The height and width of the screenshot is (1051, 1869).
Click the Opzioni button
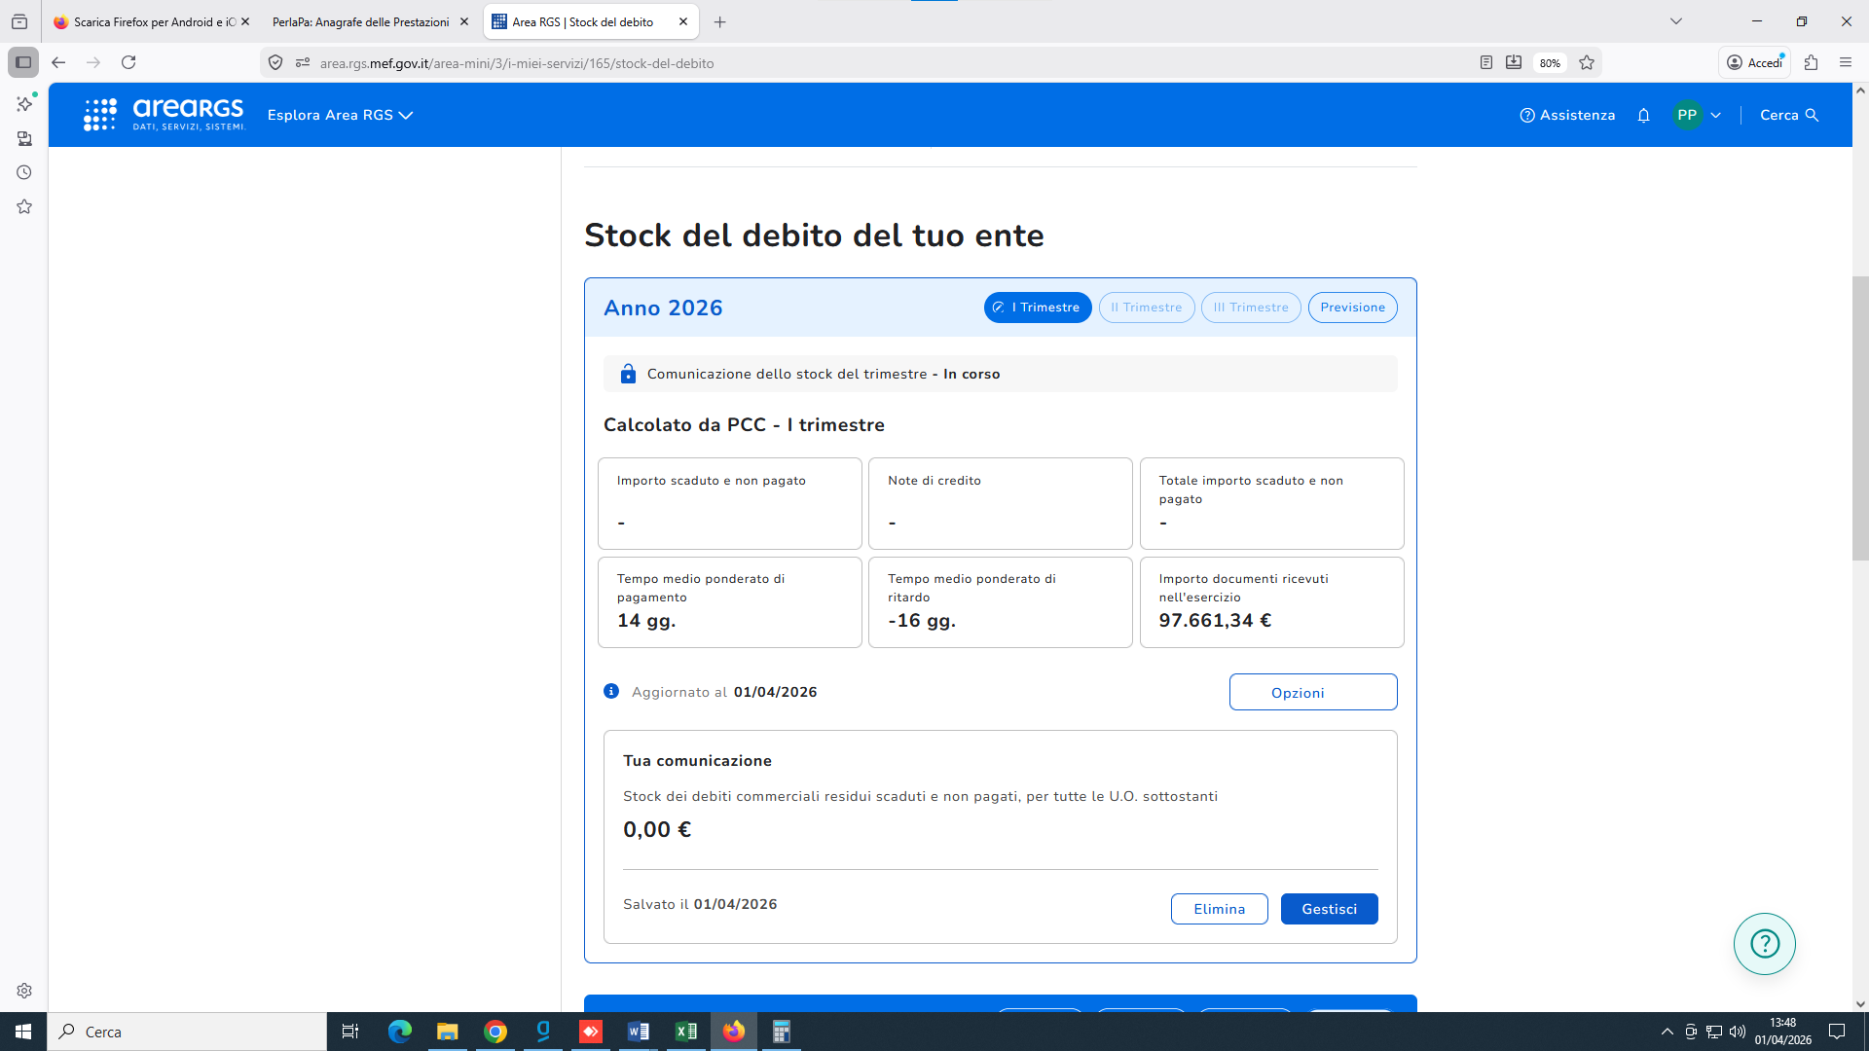pos(1312,692)
